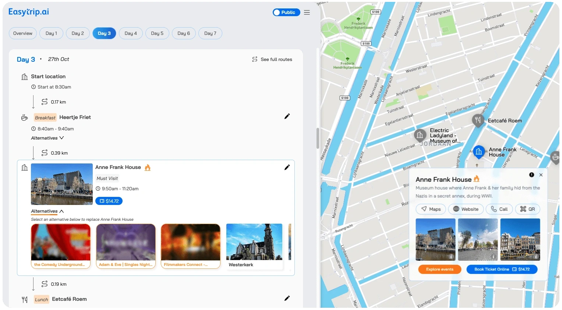Image resolution: width=562 pixels, height=310 pixels.
Task: Open third photo in Anne Frank popup
Action: point(520,239)
